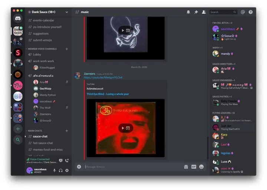
Task: Click the gift Nitro icon in message bar
Action: pos(186,167)
